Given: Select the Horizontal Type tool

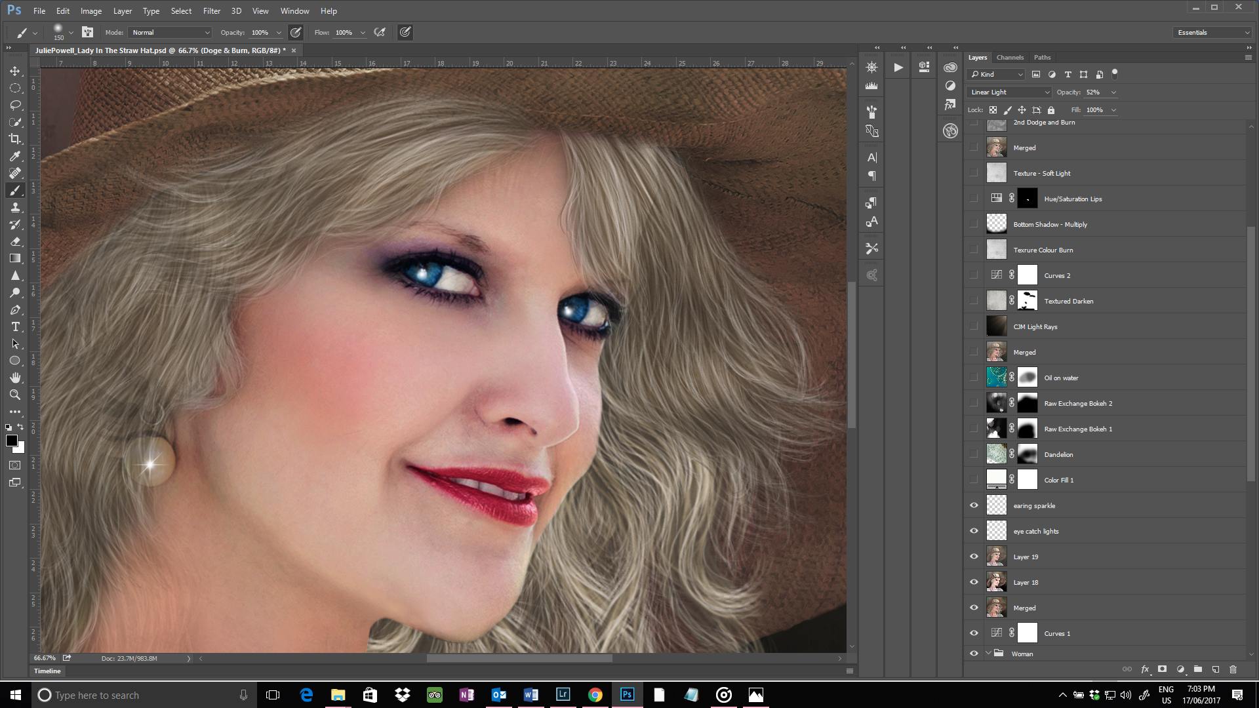Looking at the screenshot, I should point(15,326).
